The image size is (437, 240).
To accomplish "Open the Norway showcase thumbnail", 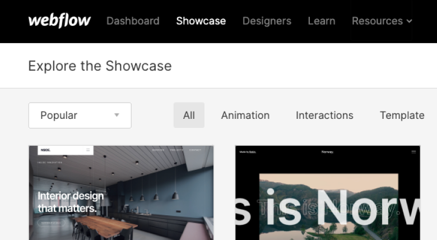I will coord(328,192).
